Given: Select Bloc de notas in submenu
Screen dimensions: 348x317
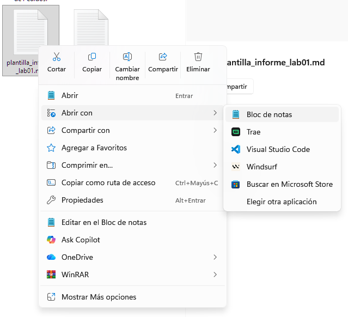Looking at the screenshot, I should (269, 114).
